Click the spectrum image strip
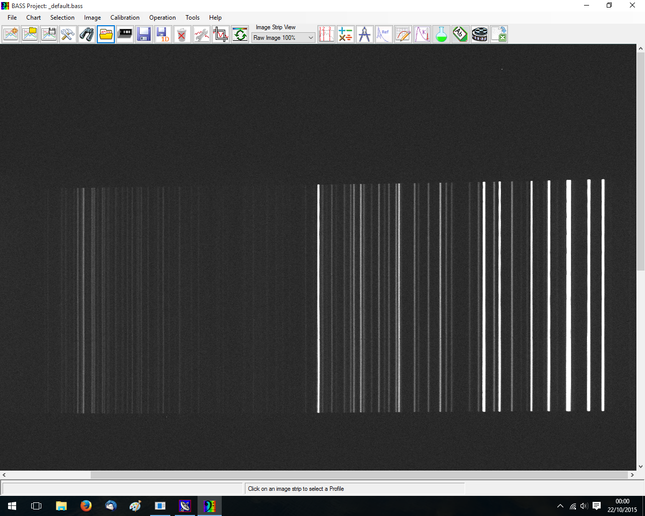 [333, 297]
